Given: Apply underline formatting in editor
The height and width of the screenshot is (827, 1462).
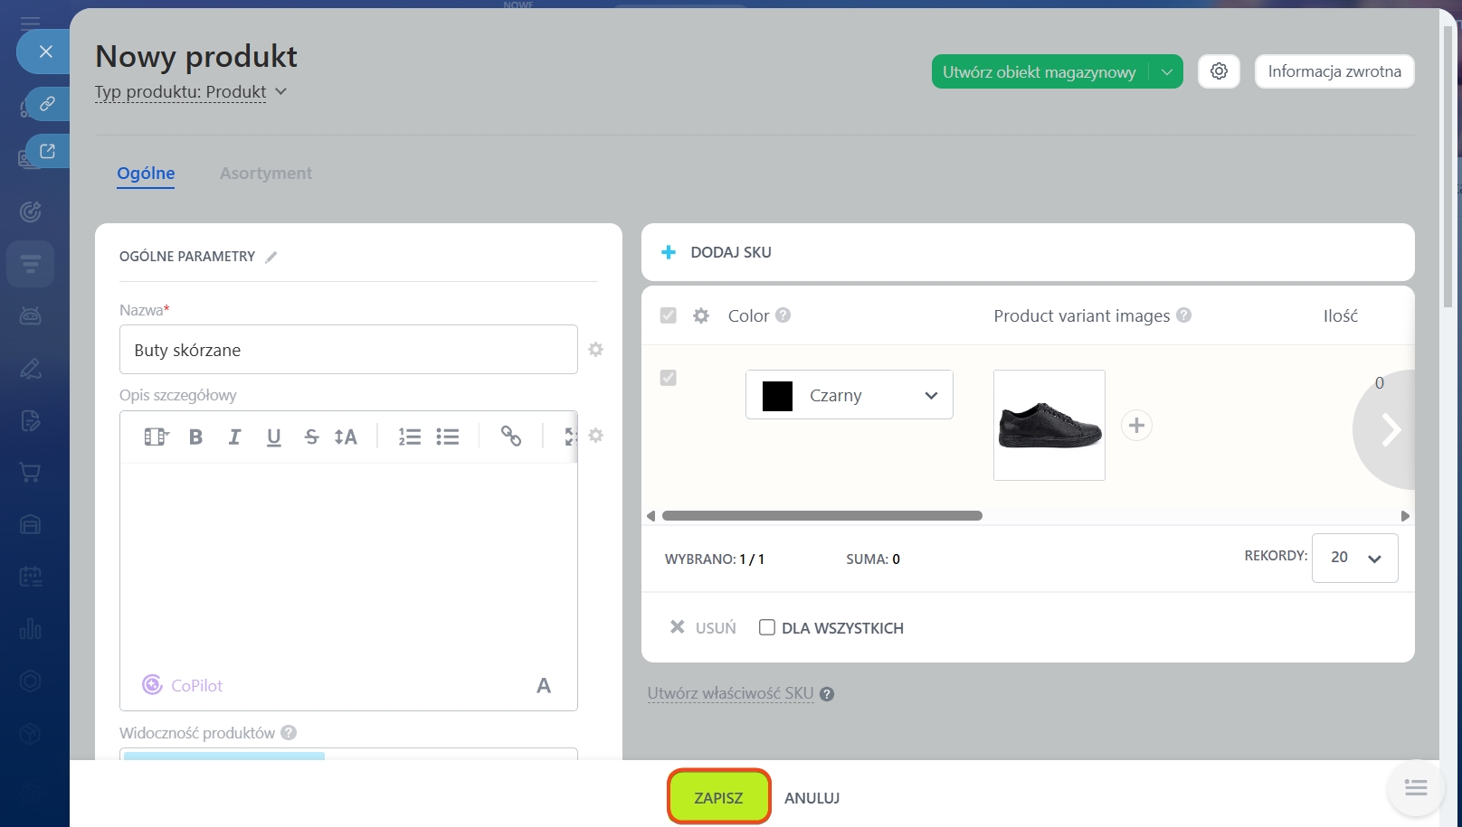Looking at the screenshot, I should (273, 437).
